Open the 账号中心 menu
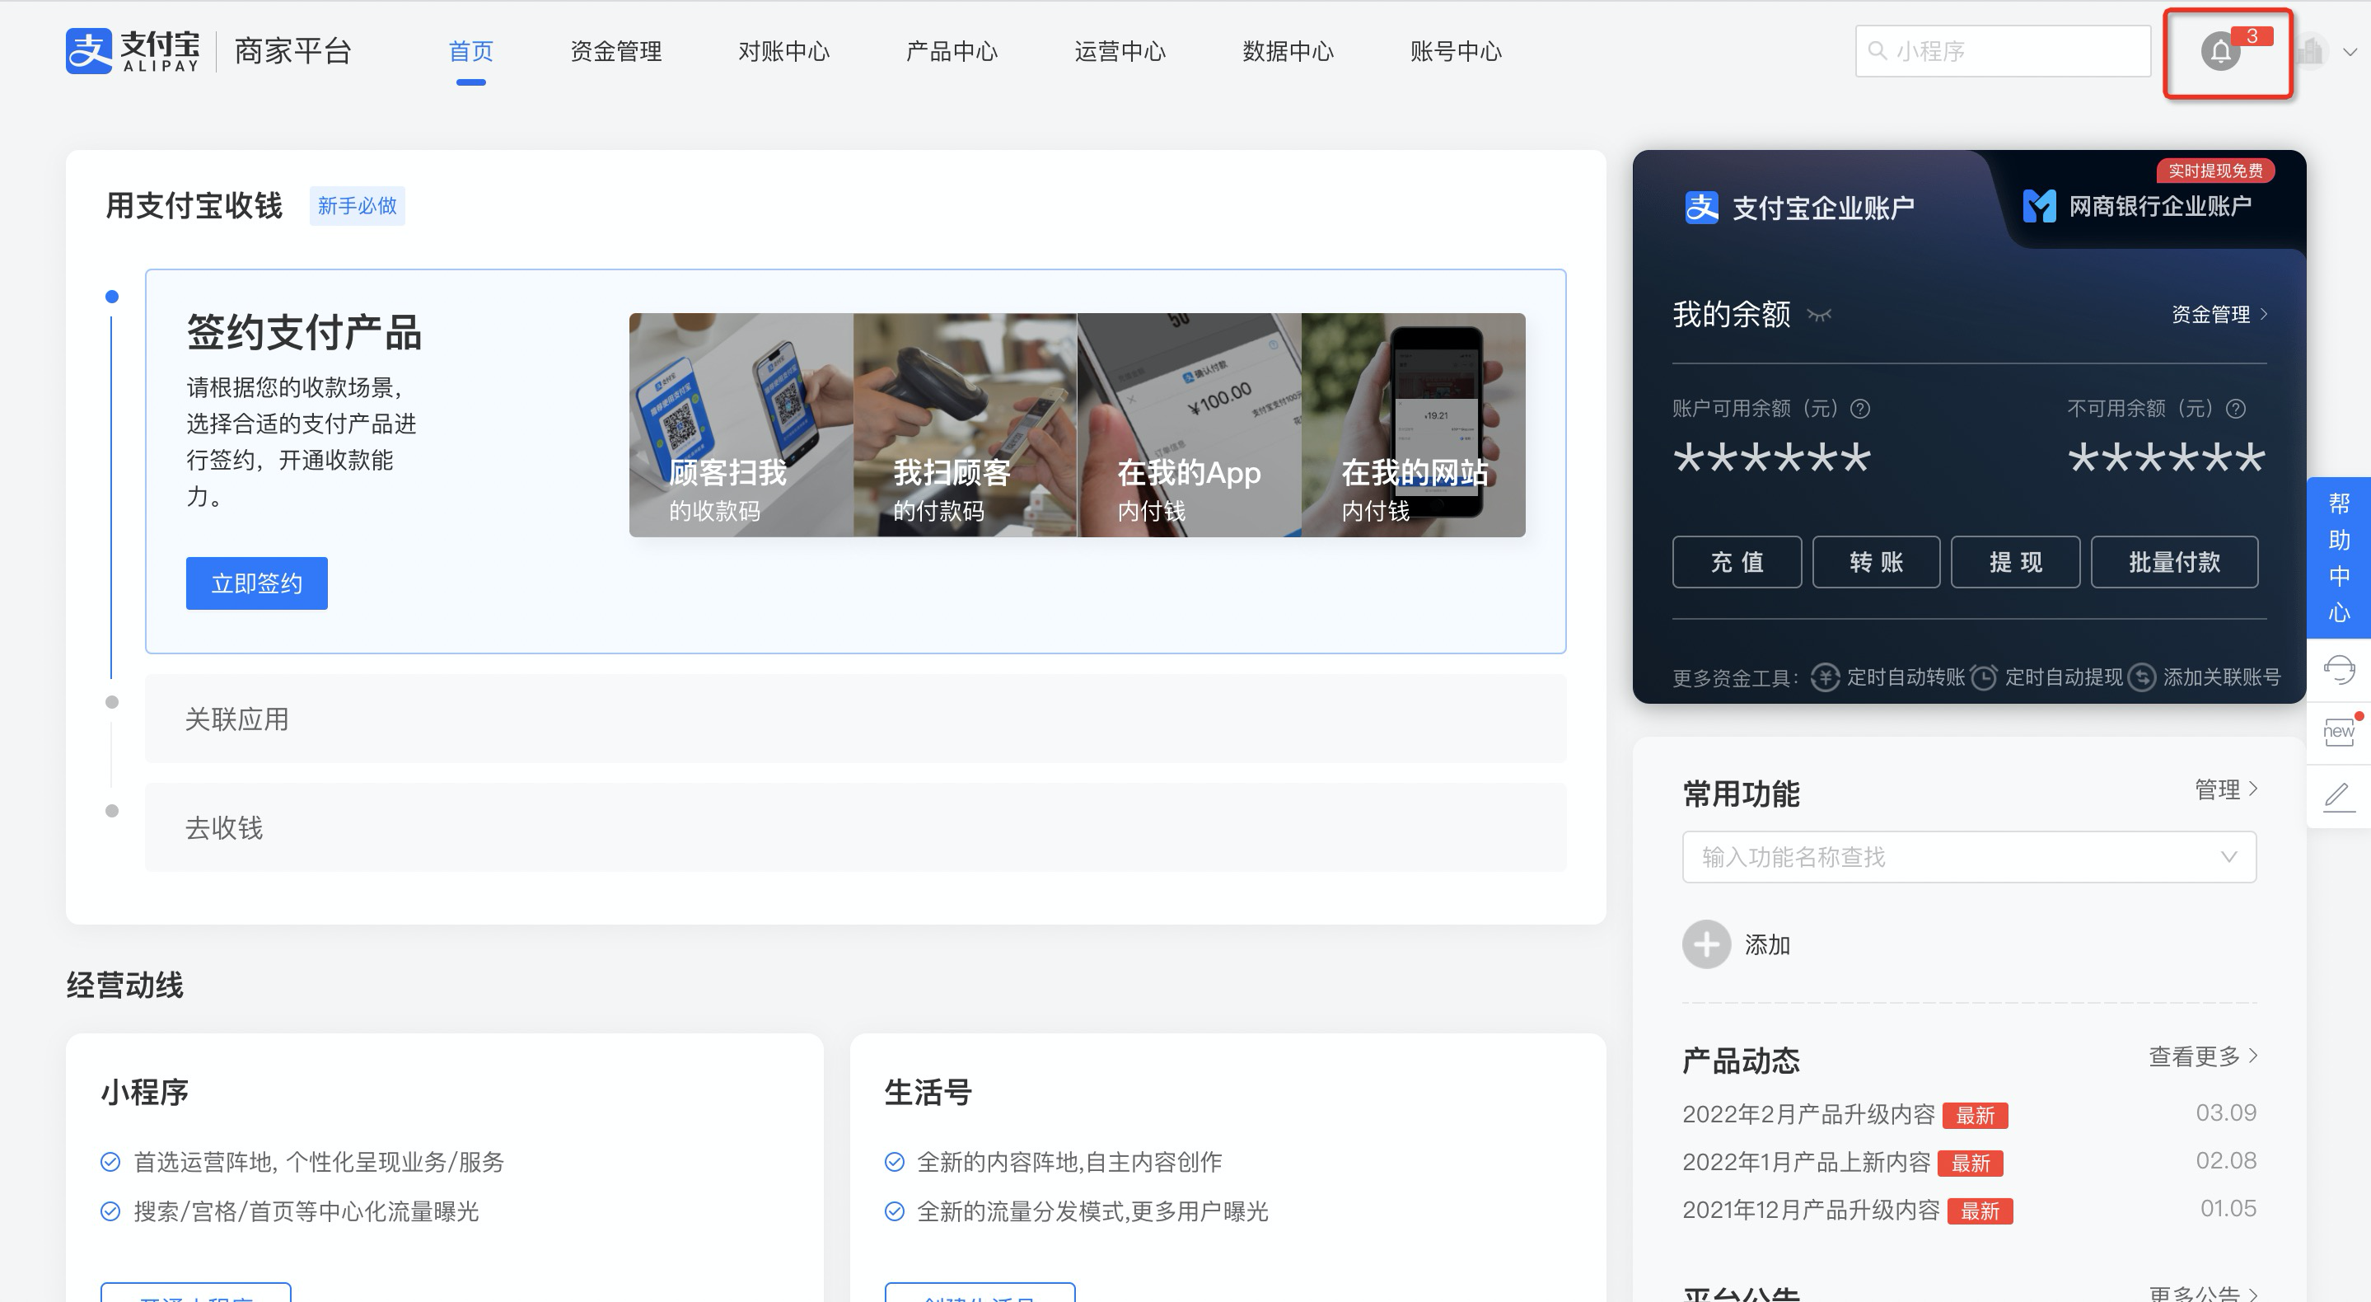The width and height of the screenshot is (2371, 1302). coord(1455,52)
